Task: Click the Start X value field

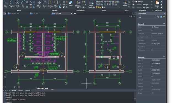Action: pyautogui.click(x=158, y=60)
